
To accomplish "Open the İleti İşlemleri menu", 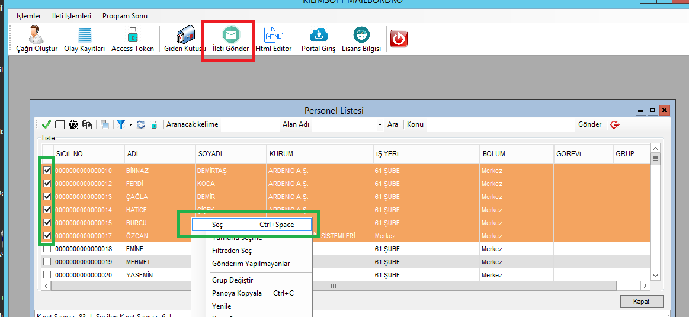I will 72,16.
